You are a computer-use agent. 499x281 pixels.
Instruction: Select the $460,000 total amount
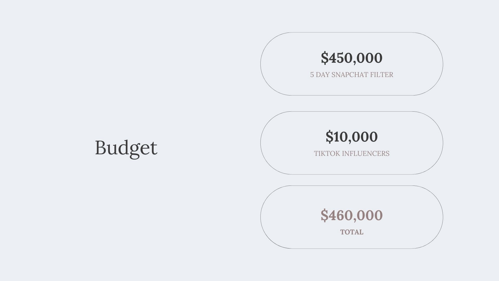point(352,215)
